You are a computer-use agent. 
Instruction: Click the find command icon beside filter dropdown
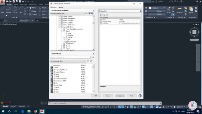pyautogui.click(x=88, y=61)
